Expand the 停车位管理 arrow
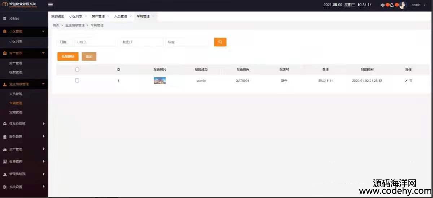 [x=44, y=124]
